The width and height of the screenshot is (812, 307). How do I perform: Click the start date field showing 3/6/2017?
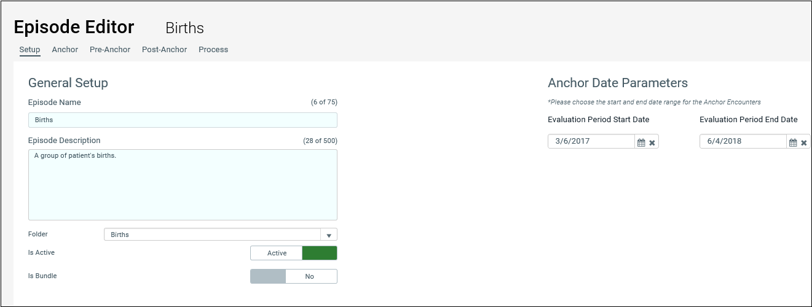coord(591,141)
